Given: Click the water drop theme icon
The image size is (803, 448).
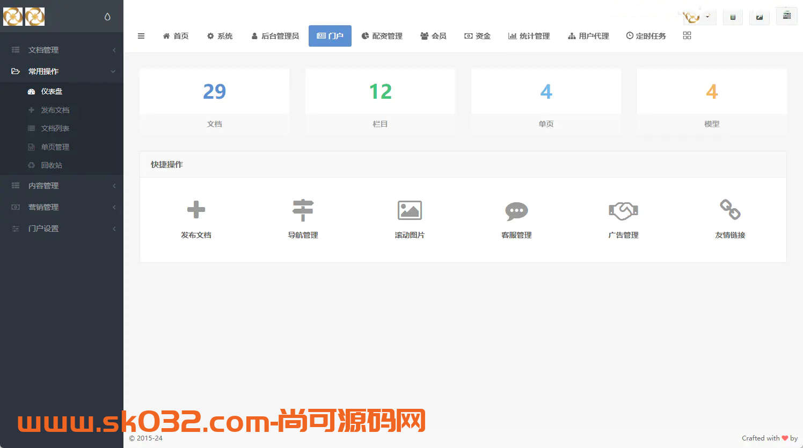Looking at the screenshot, I should coord(107,17).
